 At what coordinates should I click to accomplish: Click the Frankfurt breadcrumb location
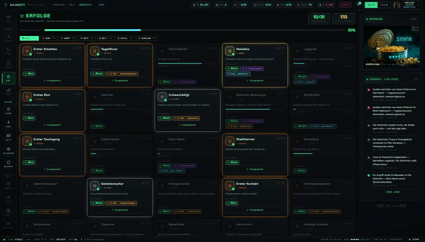pyautogui.click(x=59, y=5)
